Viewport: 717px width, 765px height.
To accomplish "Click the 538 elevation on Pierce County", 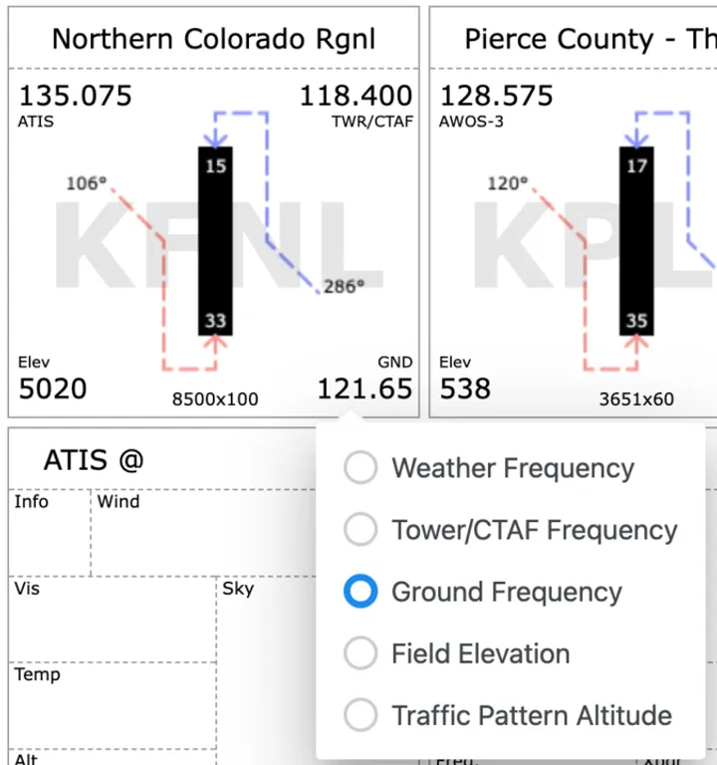I will coord(465,388).
